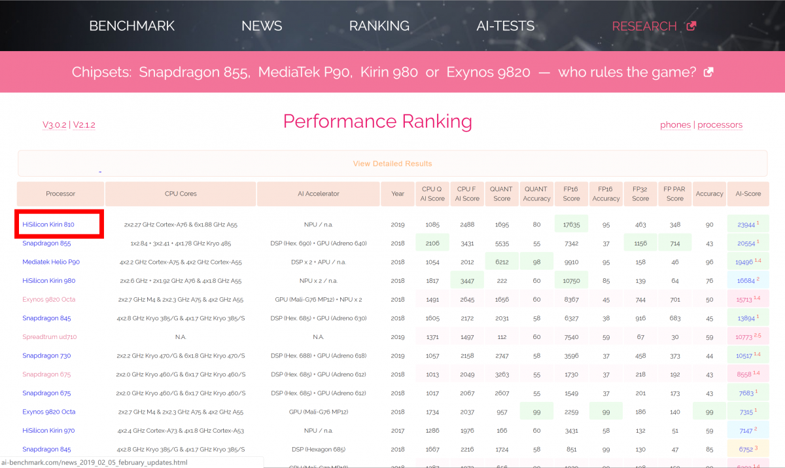Show the phones ranking
The height and width of the screenshot is (468, 785).
[675, 125]
